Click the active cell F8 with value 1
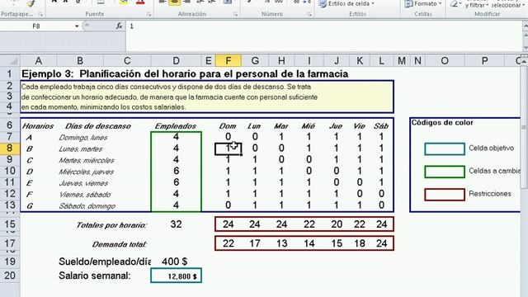The width and height of the screenshot is (528, 297). coord(229,148)
